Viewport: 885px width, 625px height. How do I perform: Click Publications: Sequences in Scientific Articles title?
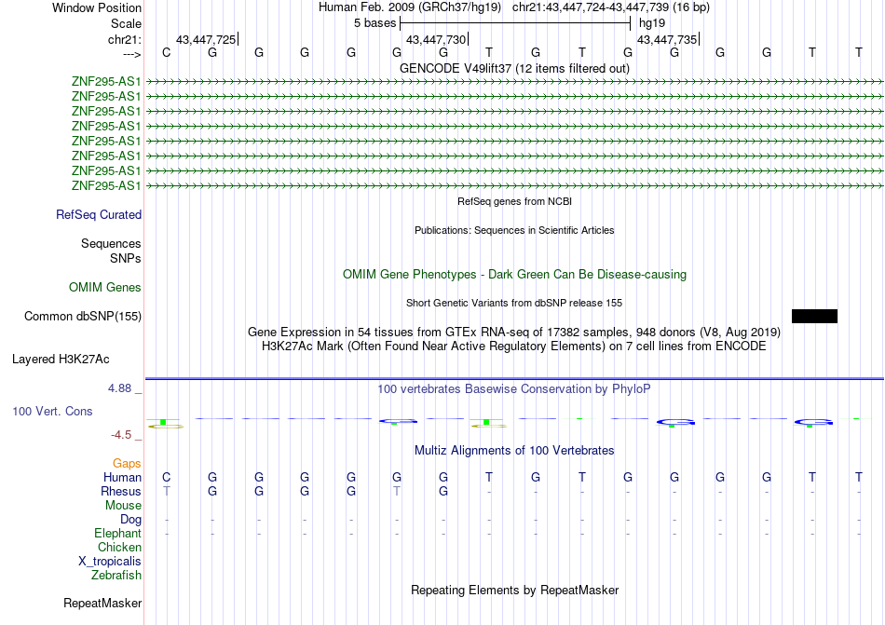(514, 230)
